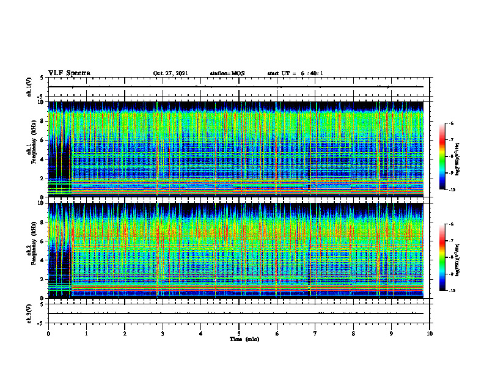Click the "ch.1(V)" waveform axis label
The height and width of the screenshot is (374, 484).
point(29,87)
